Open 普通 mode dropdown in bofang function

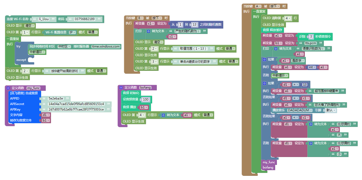click(x=208, y=115)
